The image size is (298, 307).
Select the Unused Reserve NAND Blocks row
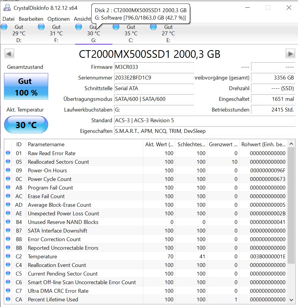pyautogui.click(x=146, y=222)
